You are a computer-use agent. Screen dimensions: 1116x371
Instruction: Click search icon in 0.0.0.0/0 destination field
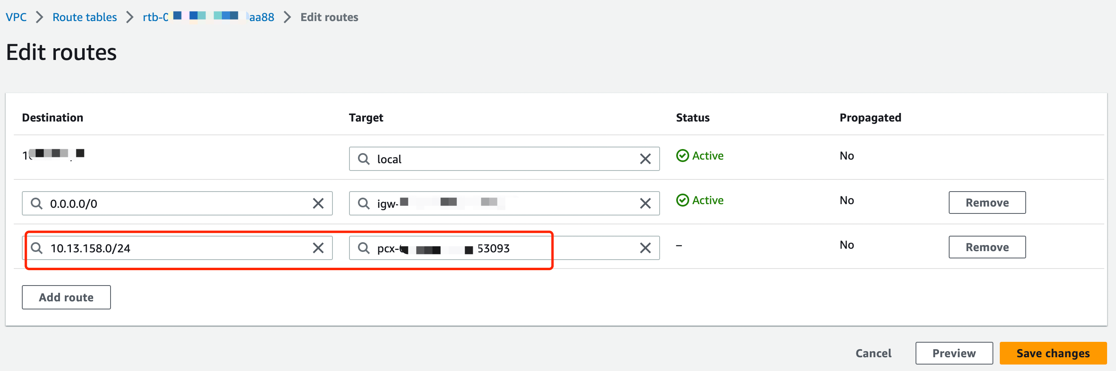tap(37, 203)
